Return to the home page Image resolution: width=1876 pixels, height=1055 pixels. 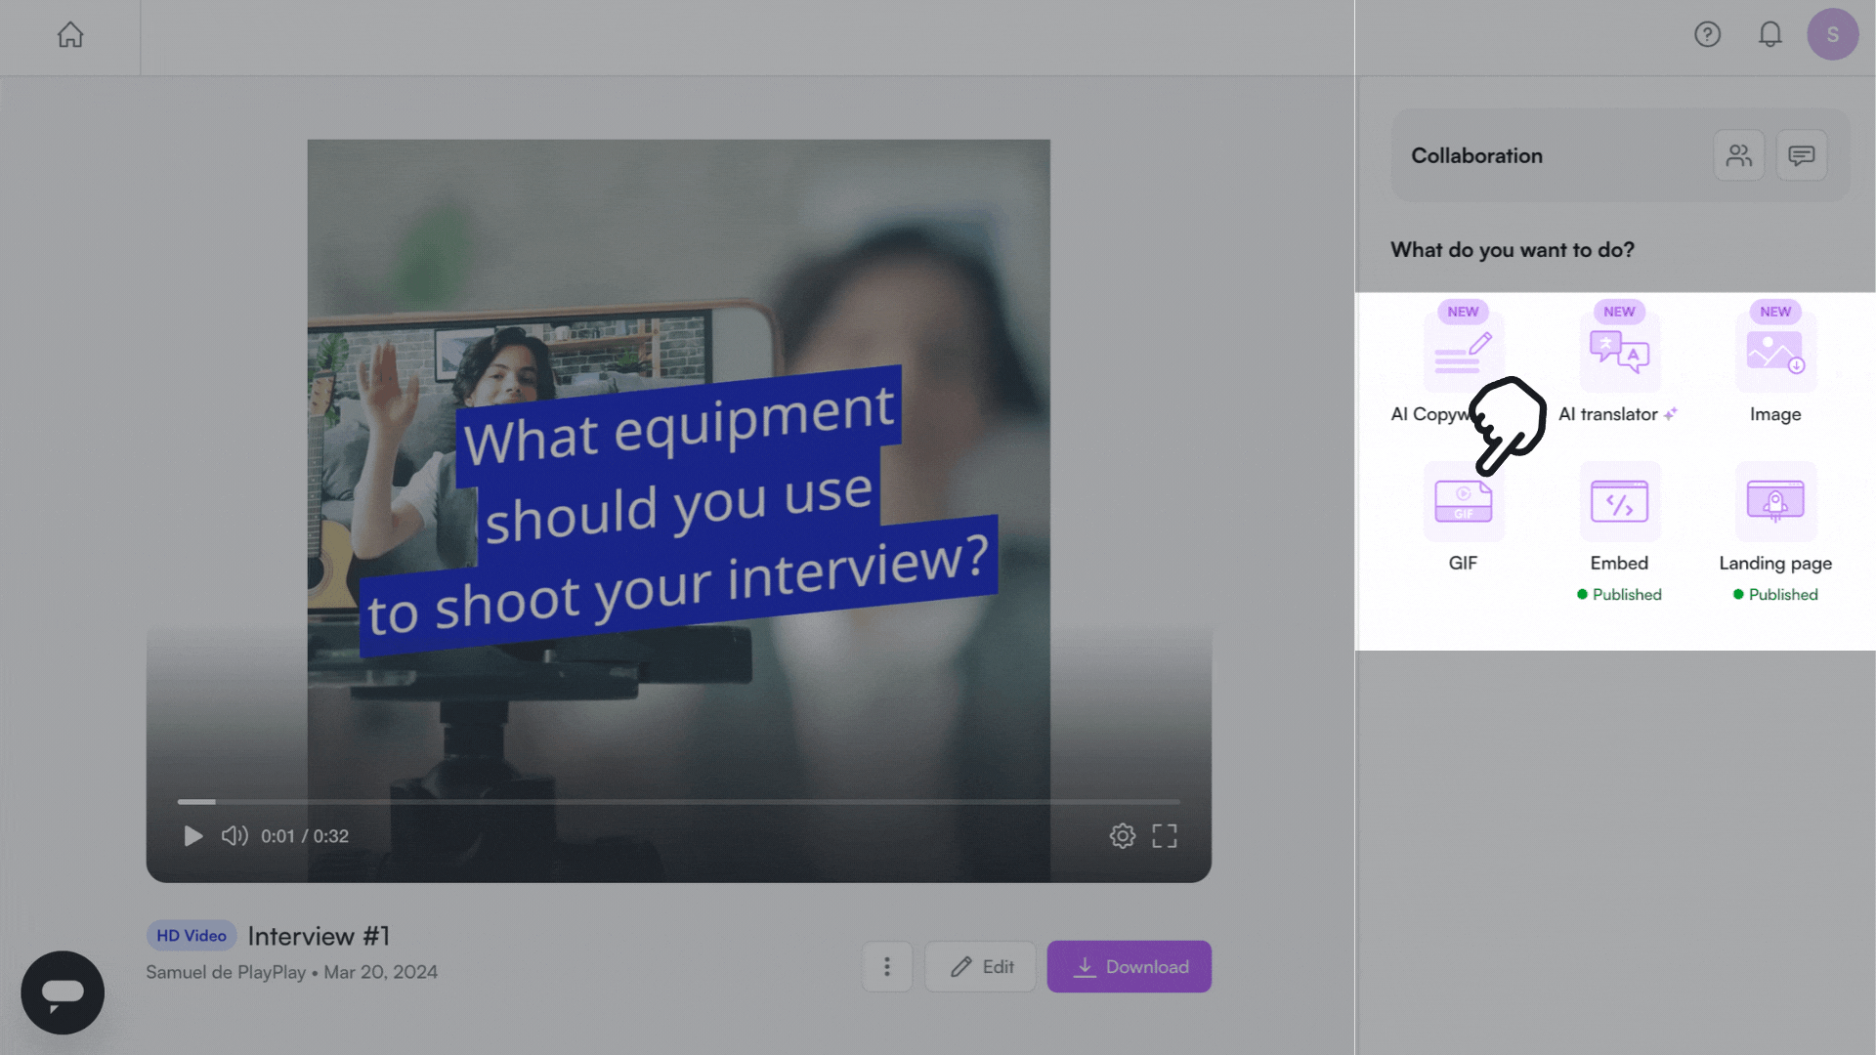tap(69, 35)
